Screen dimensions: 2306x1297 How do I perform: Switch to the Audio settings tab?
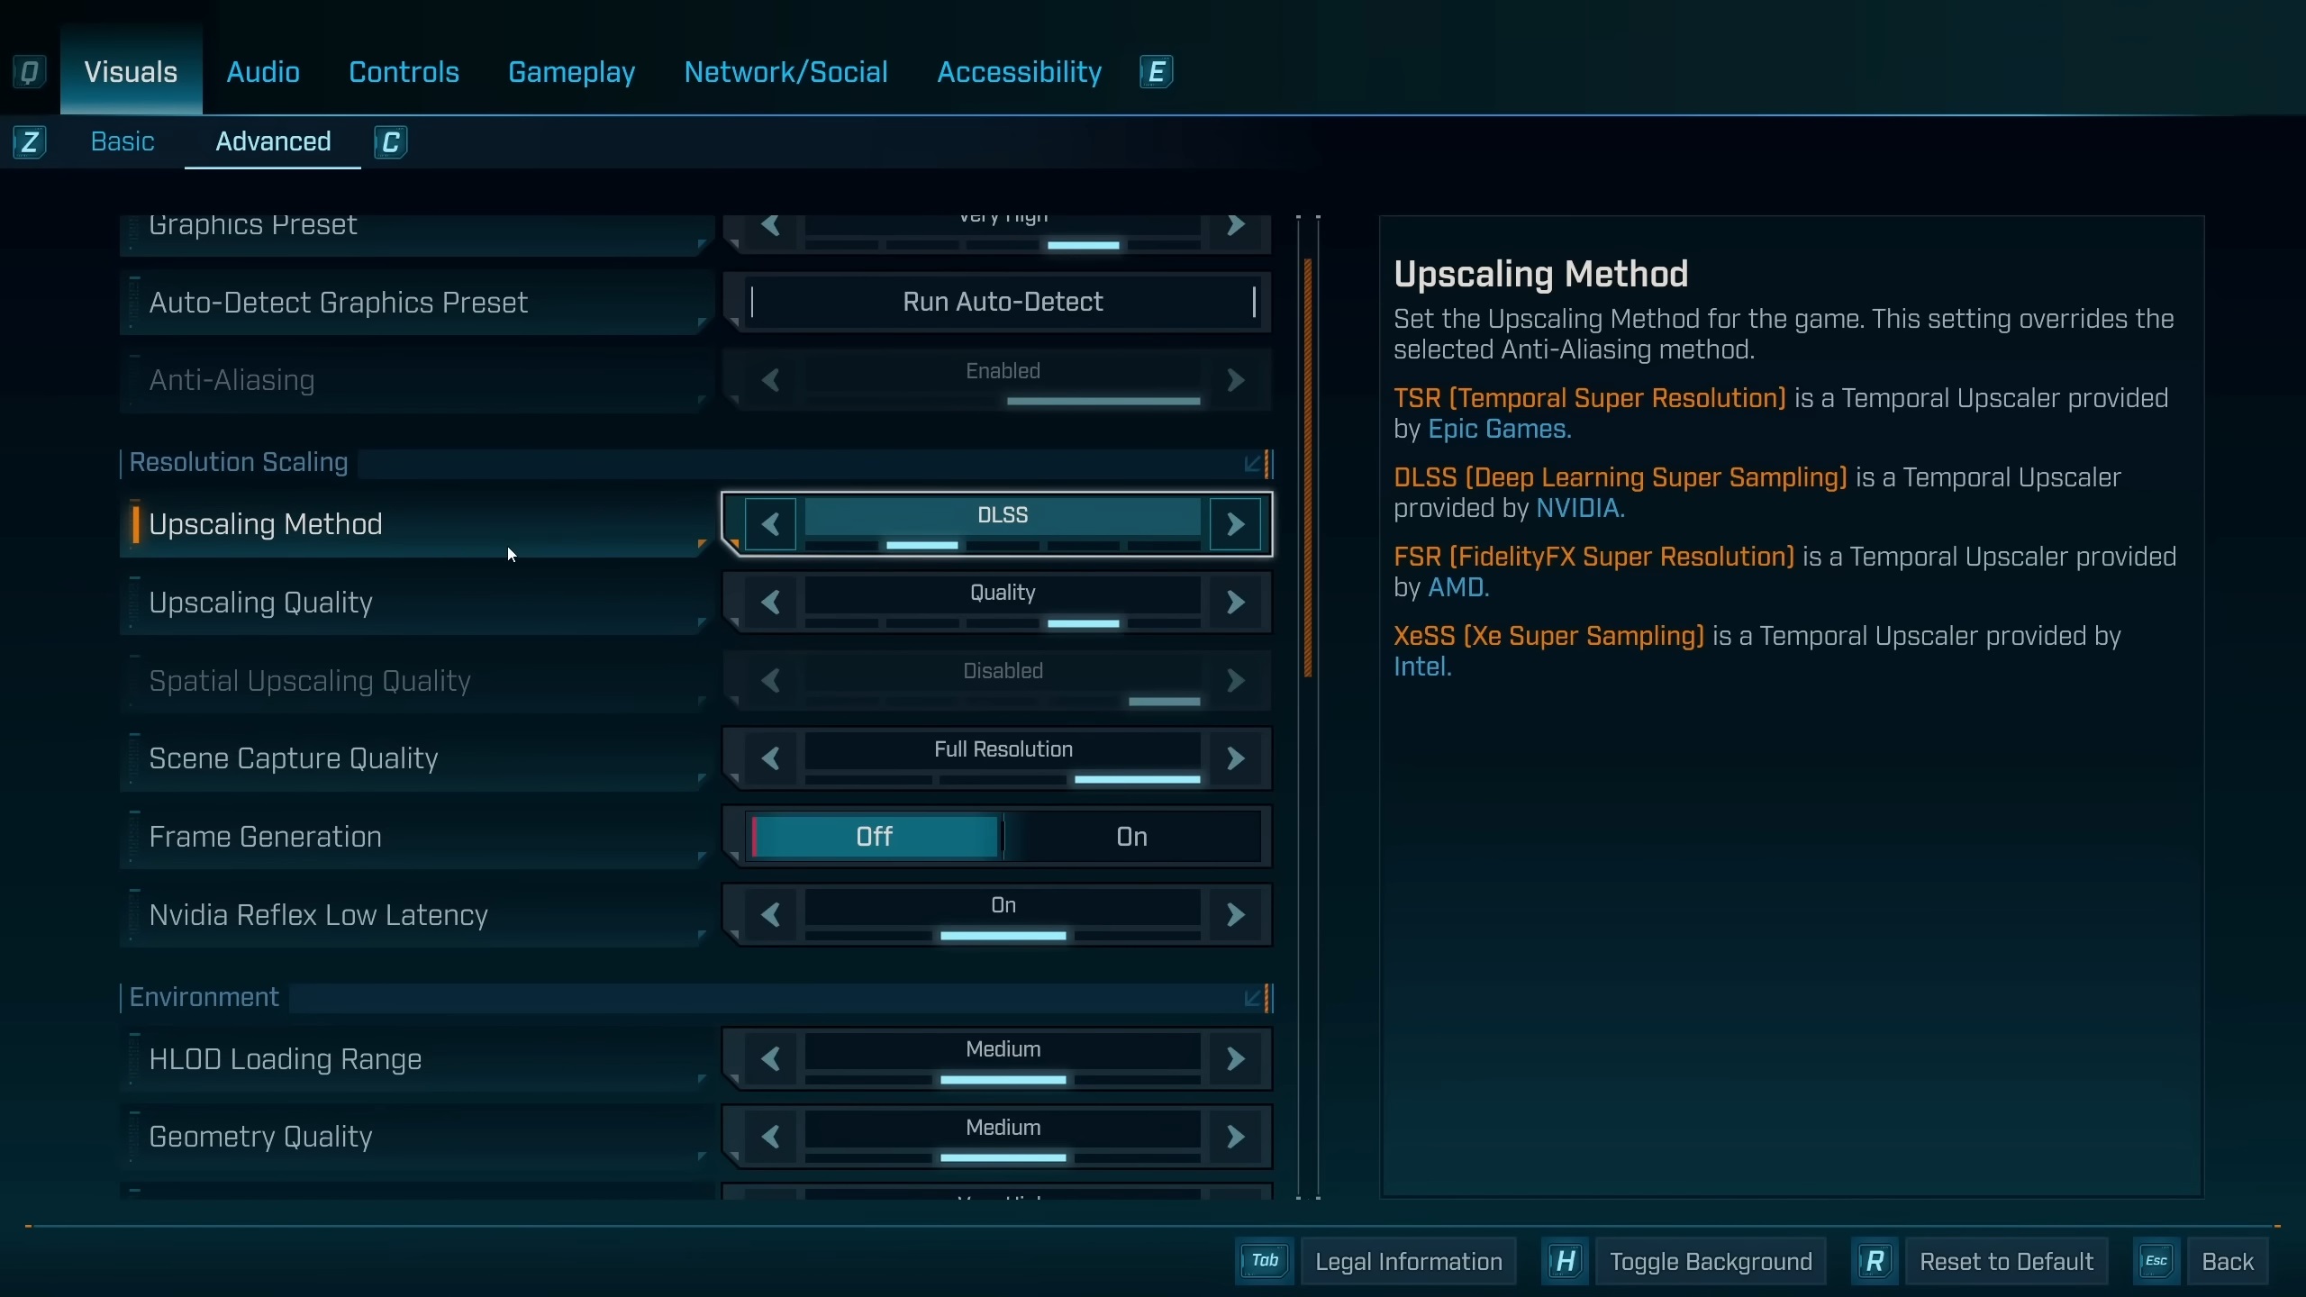(x=262, y=72)
